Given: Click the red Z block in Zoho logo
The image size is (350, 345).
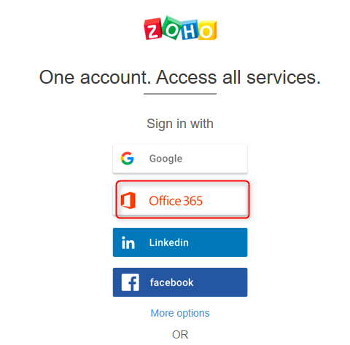Looking at the screenshot, I should coord(153,29).
